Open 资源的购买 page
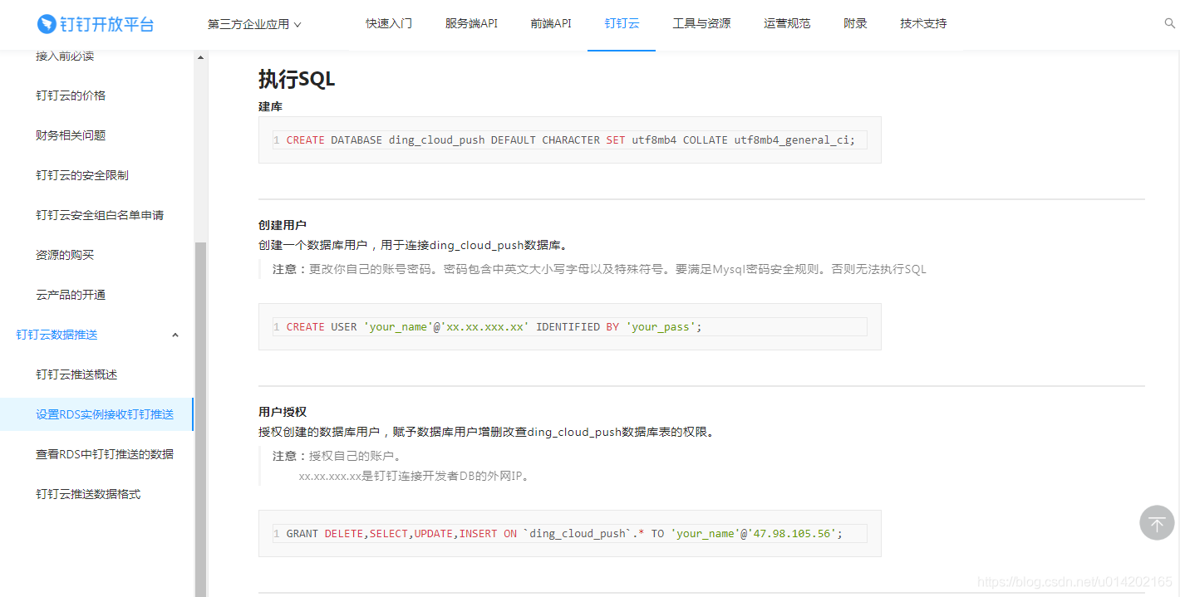 (65, 255)
